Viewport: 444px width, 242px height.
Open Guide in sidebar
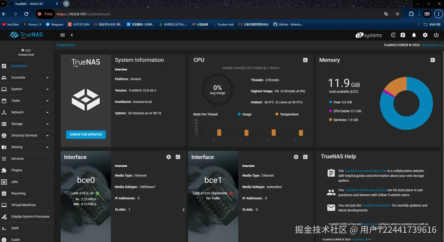pyautogui.click(x=27, y=239)
